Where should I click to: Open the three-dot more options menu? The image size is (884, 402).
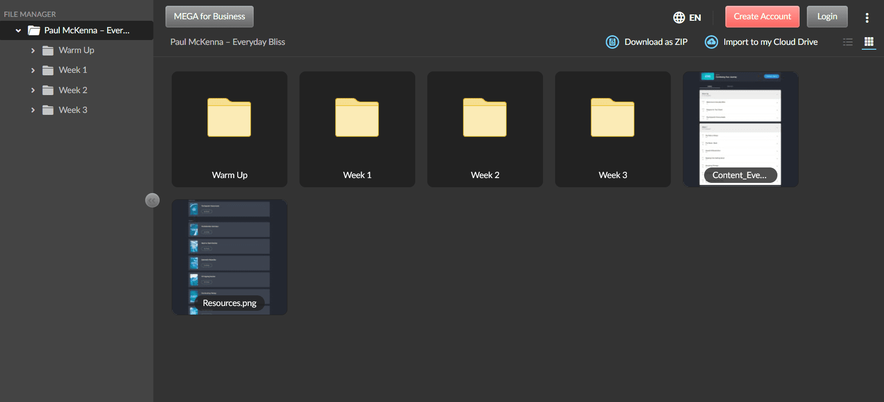[867, 18]
